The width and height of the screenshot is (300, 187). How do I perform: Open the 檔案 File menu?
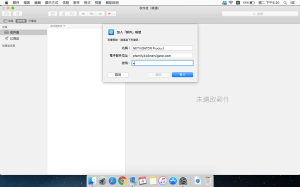click(x=27, y=2)
